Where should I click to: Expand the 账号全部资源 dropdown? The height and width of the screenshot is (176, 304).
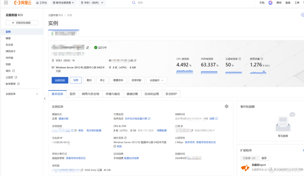tap(63, 3)
